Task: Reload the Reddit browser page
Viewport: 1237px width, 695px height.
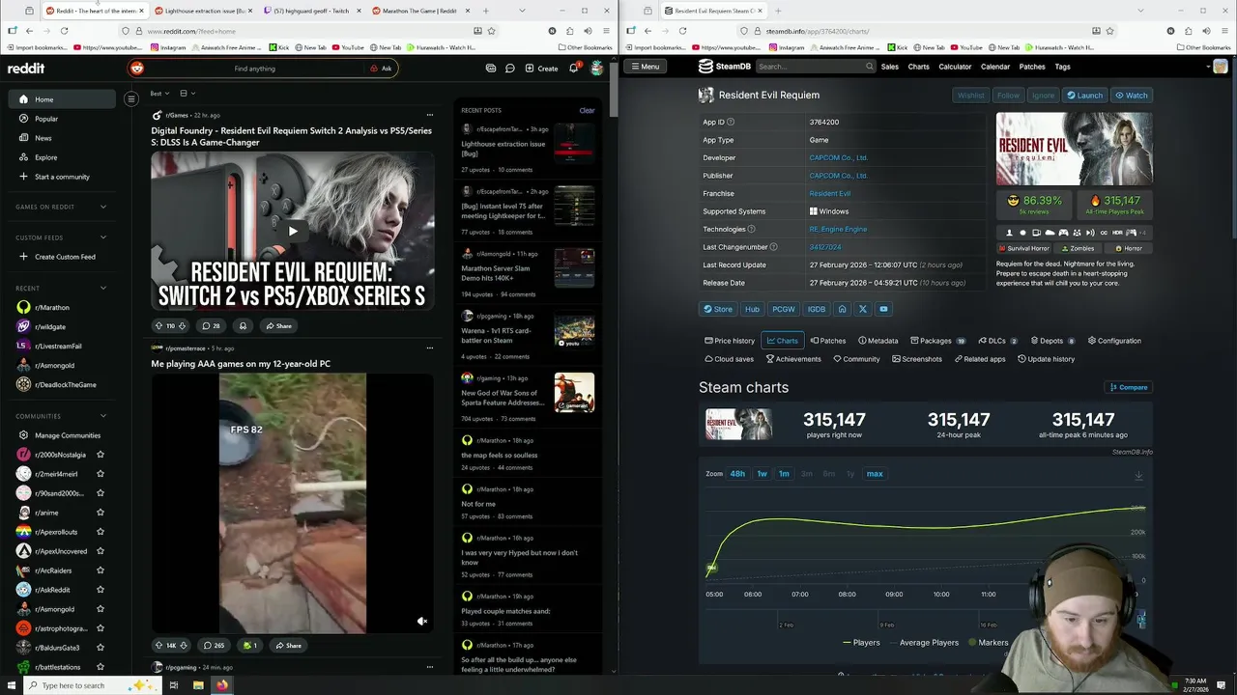Action: (64, 31)
